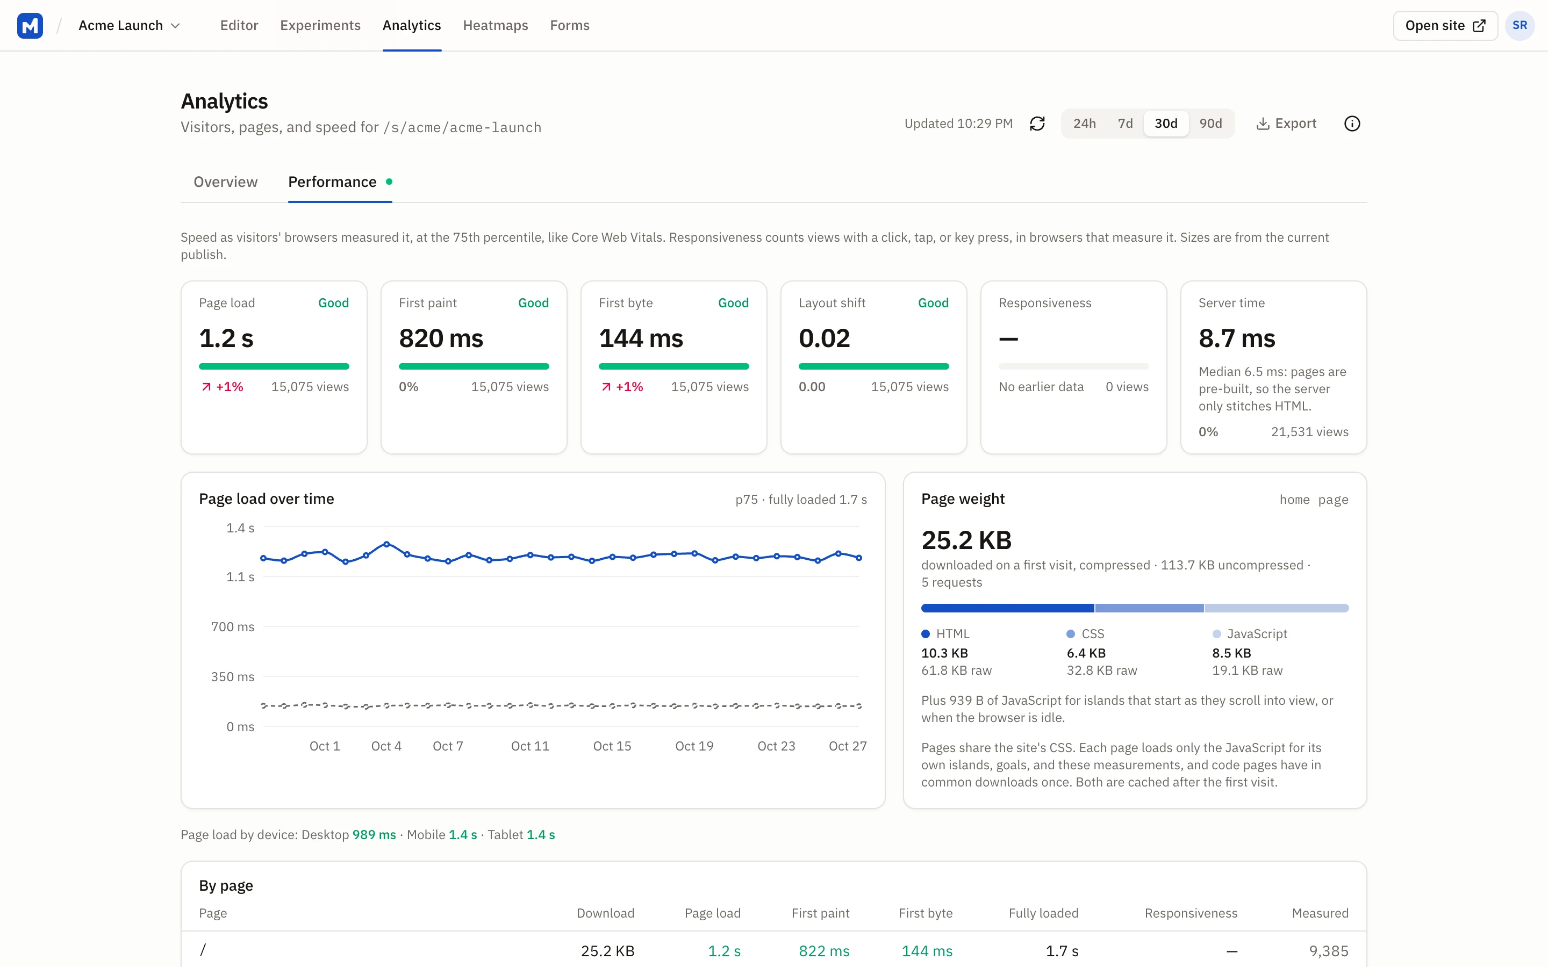Select the 30d time range
This screenshot has width=1548, height=967.
coord(1165,124)
